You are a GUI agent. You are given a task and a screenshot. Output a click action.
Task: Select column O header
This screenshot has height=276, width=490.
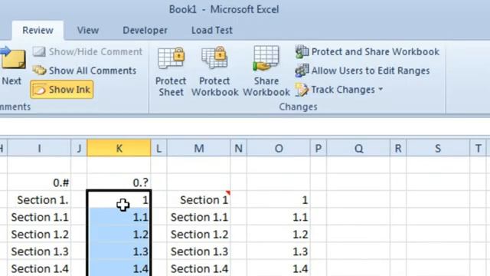coord(279,148)
